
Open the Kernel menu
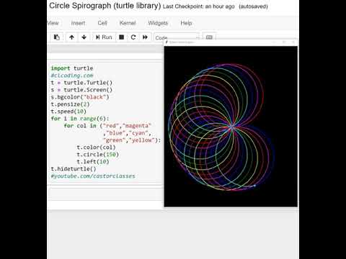[128, 23]
